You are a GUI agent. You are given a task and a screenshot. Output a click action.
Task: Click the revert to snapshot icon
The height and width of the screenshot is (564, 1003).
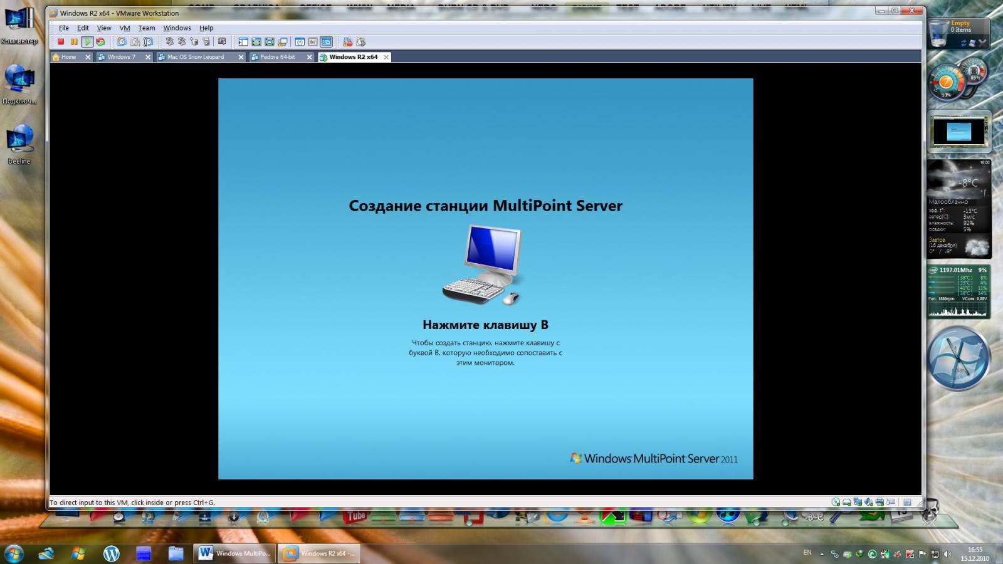pyautogui.click(x=135, y=42)
